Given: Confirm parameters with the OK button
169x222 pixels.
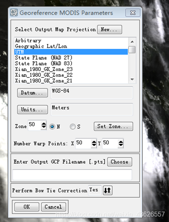Looking at the screenshot, I should click(x=27, y=207).
